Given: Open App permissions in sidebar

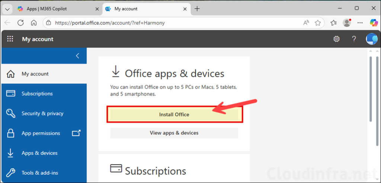Looking at the screenshot, I should (44, 133).
